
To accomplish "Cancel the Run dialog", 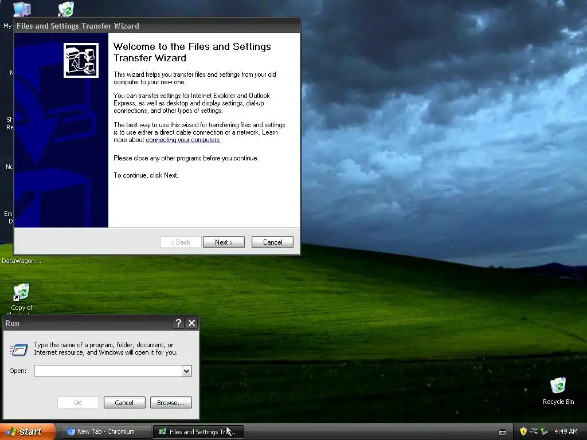I will tap(124, 403).
